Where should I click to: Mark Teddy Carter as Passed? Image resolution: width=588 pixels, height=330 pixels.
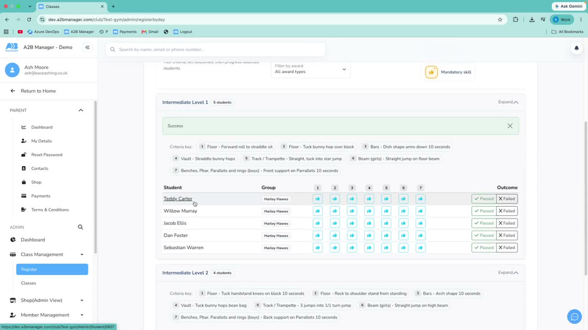point(484,199)
